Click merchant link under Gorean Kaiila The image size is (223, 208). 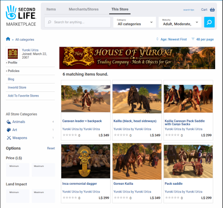(132, 192)
